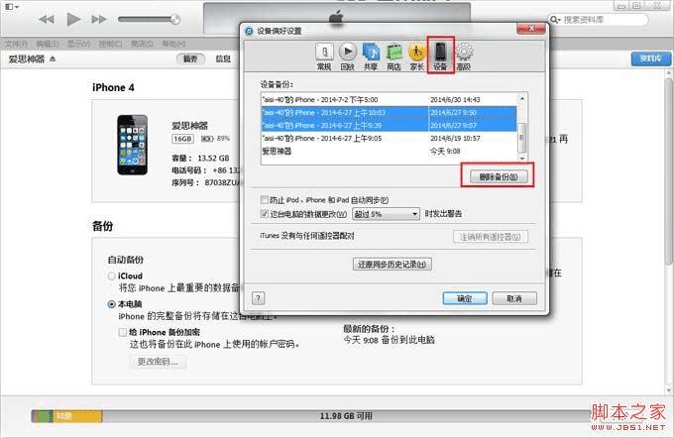674x438 pixels.
Task: Select backup dated 2014-6-27 上午9:39
Action: pyautogui.click(x=389, y=126)
